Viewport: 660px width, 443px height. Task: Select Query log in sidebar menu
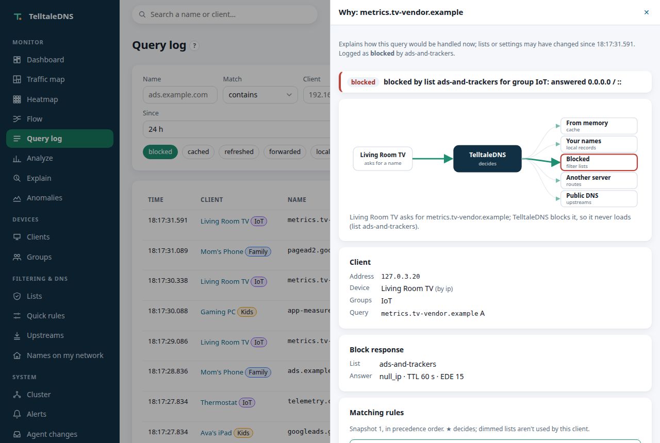[60, 139]
